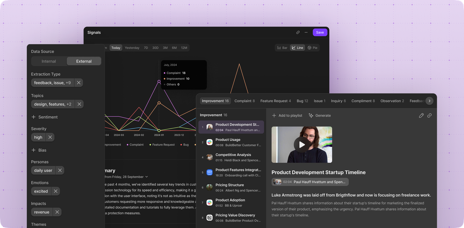Select the Competitive Analysis list item
The height and width of the screenshot is (228, 464).
click(x=231, y=157)
